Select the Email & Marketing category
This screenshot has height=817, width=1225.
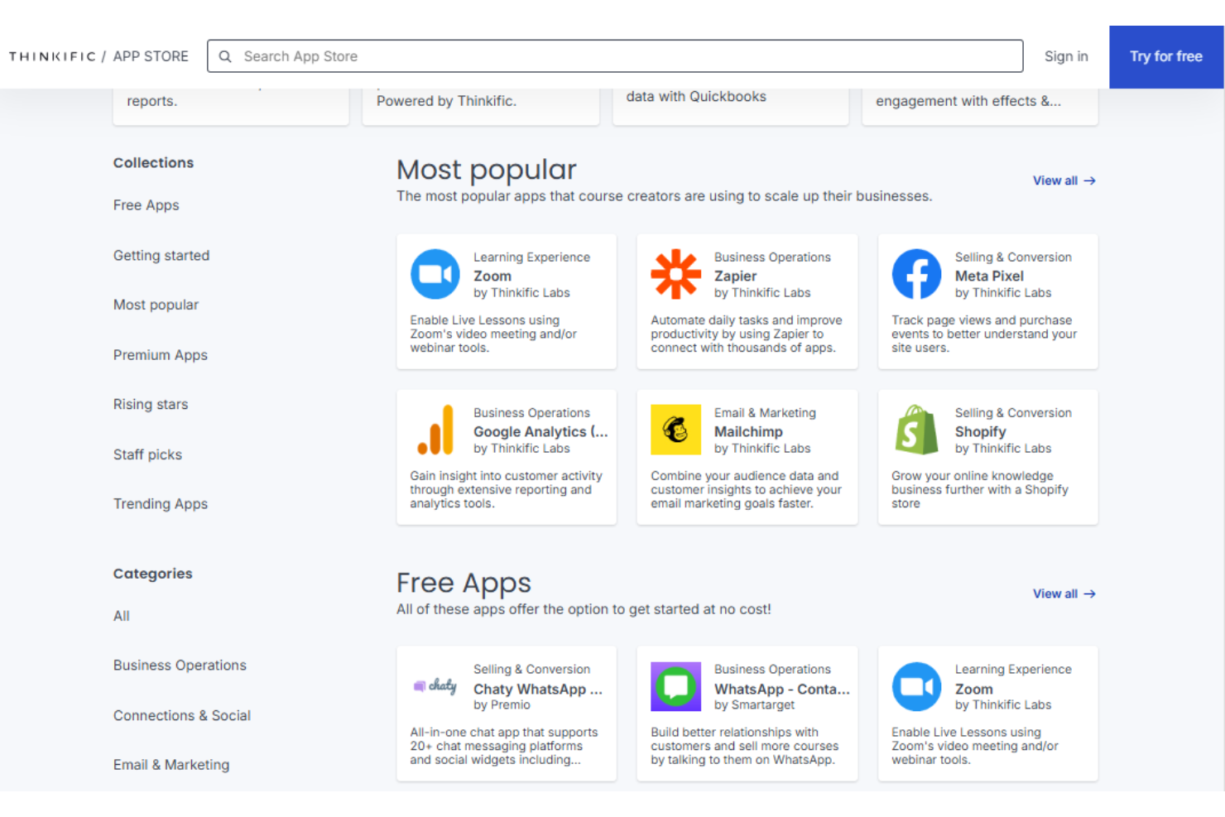point(171,764)
